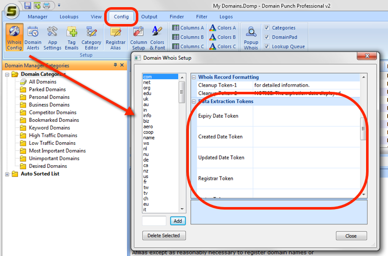Switch to the Output tab
This screenshot has width=388, height=256.
(149, 17)
